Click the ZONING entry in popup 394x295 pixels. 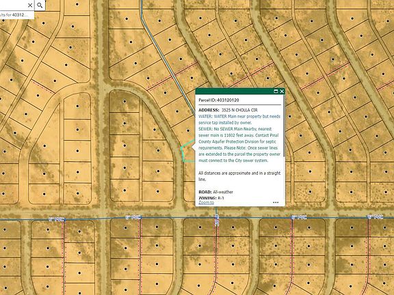[x=211, y=198]
